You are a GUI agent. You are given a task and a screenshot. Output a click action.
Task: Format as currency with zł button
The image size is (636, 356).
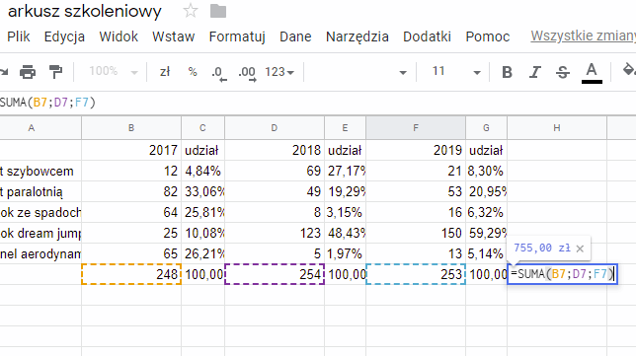coord(165,72)
